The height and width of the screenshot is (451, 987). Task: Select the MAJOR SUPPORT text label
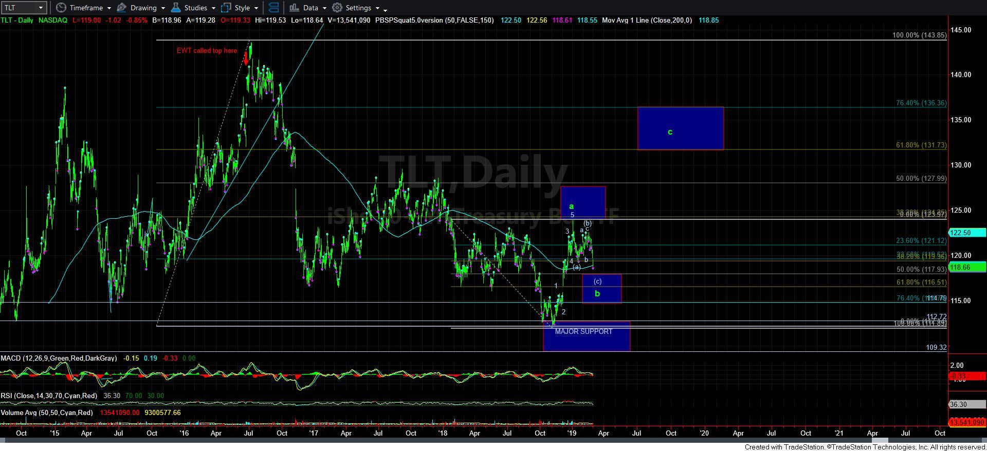pos(583,331)
